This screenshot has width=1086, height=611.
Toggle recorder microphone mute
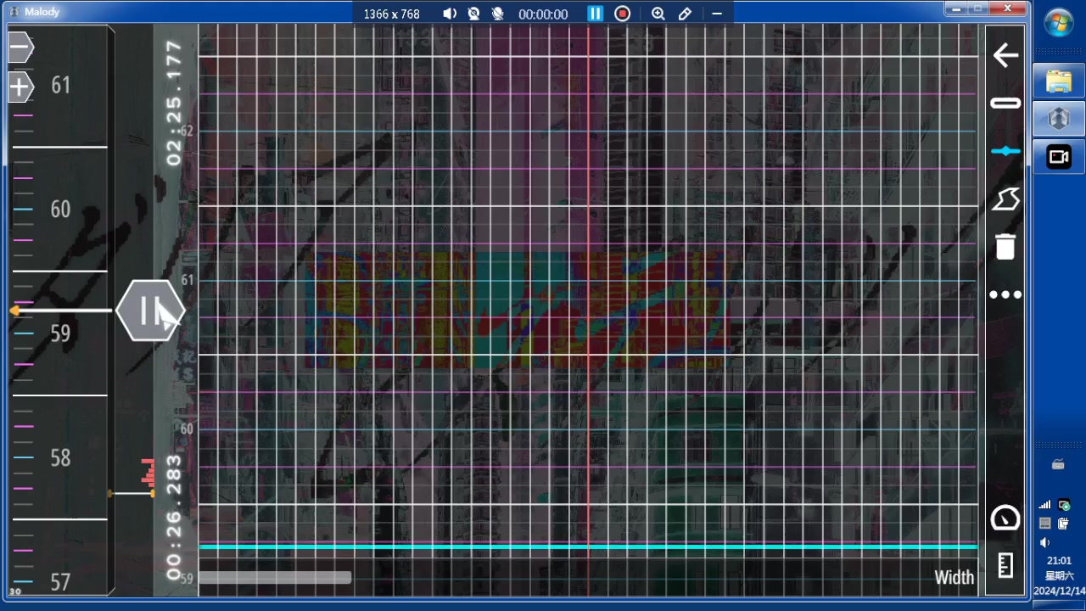coord(497,14)
